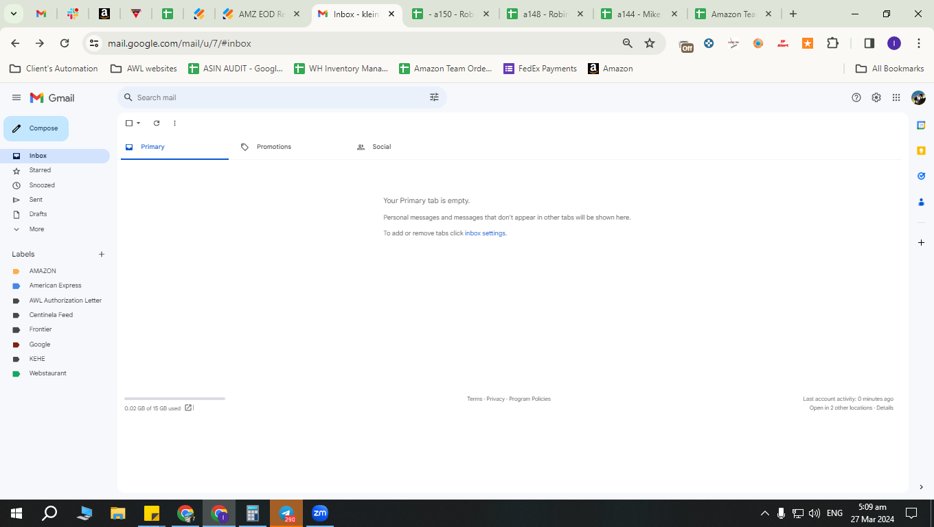The width and height of the screenshot is (934, 527).
Task: Open the AWL websites bookmarks folder
Action: [144, 69]
